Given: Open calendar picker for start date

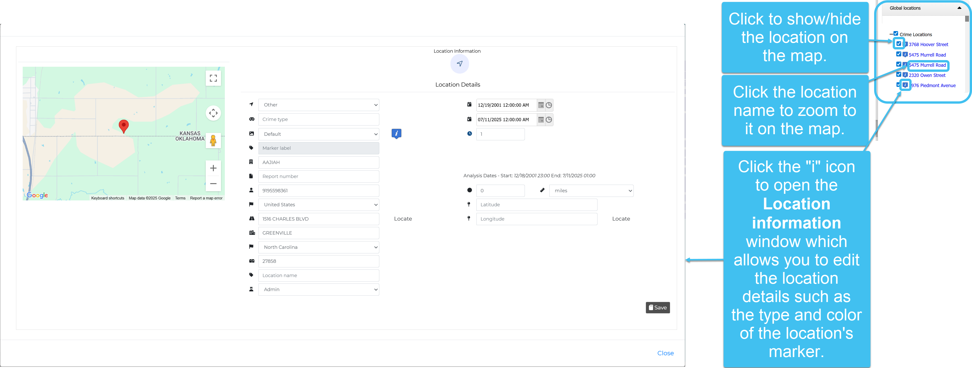Looking at the screenshot, I should (541, 105).
